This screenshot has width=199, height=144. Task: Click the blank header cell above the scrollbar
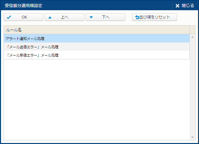point(192,30)
